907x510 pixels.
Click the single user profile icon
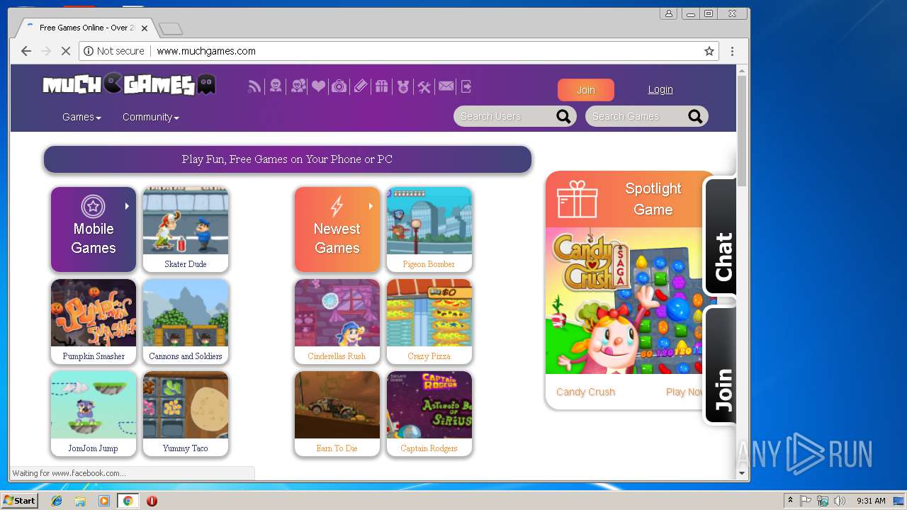click(x=276, y=86)
